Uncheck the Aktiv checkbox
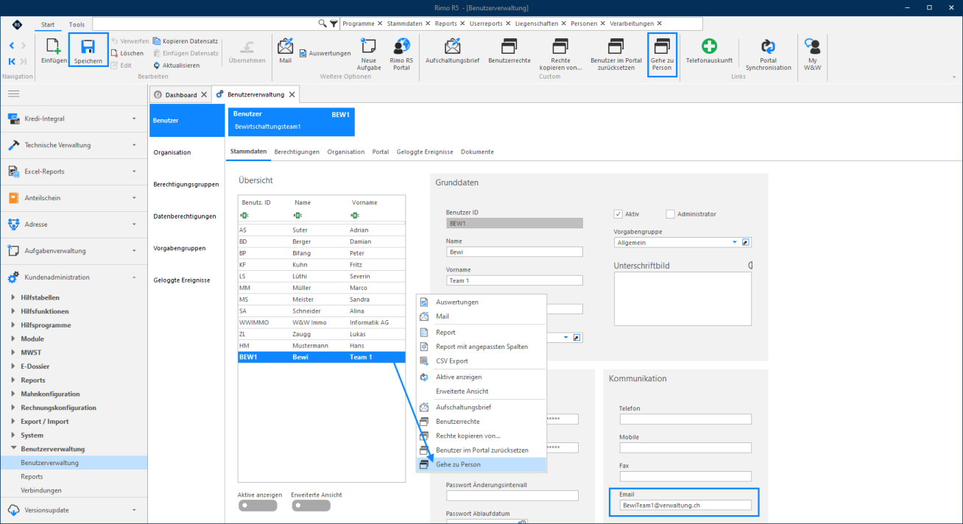This screenshot has width=963, height=524. pos(618,214)
